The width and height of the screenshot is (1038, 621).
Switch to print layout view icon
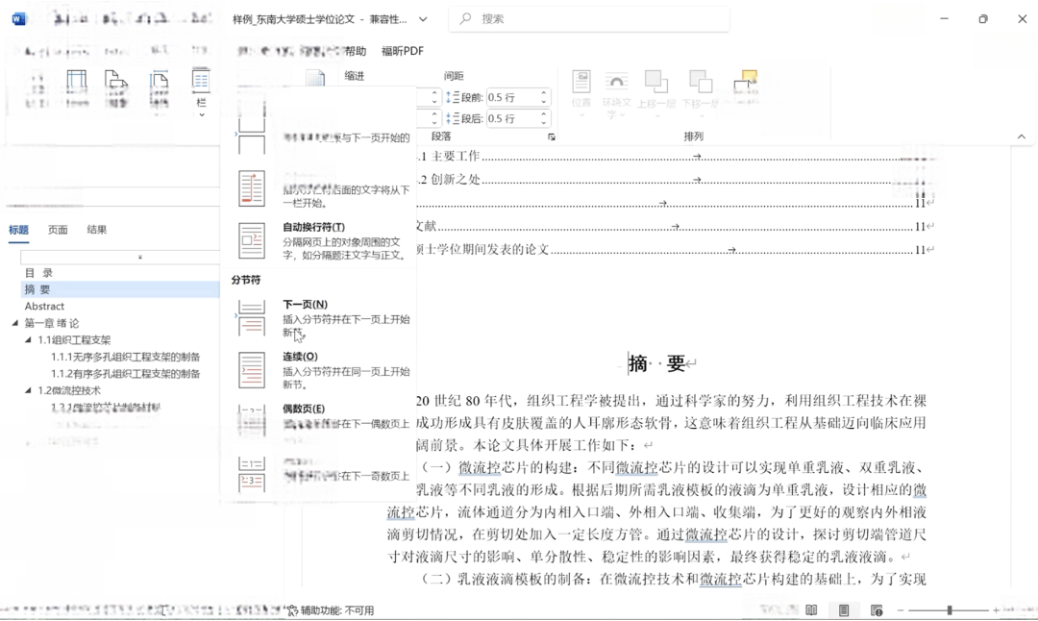(x=844, y=610)
